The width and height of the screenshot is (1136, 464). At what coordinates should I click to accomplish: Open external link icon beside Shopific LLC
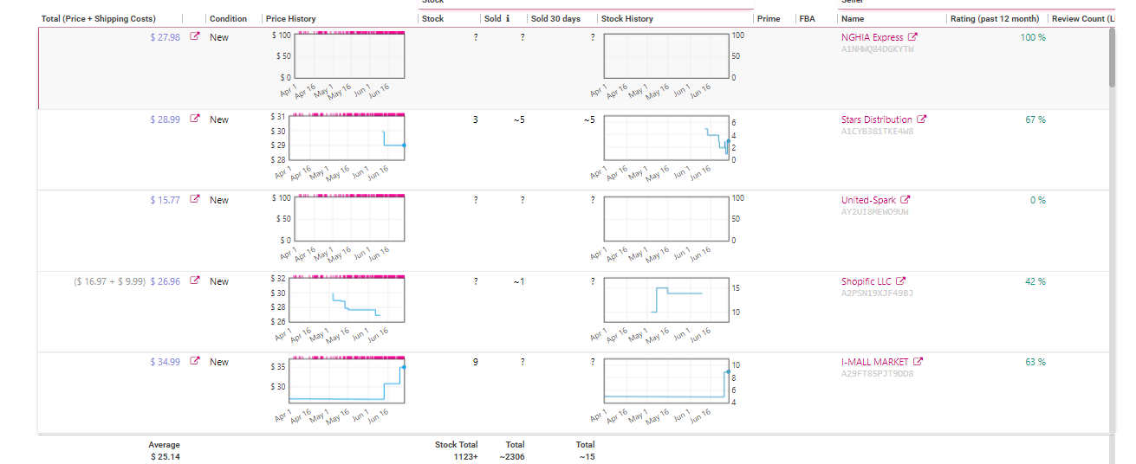tap(900, 281)
